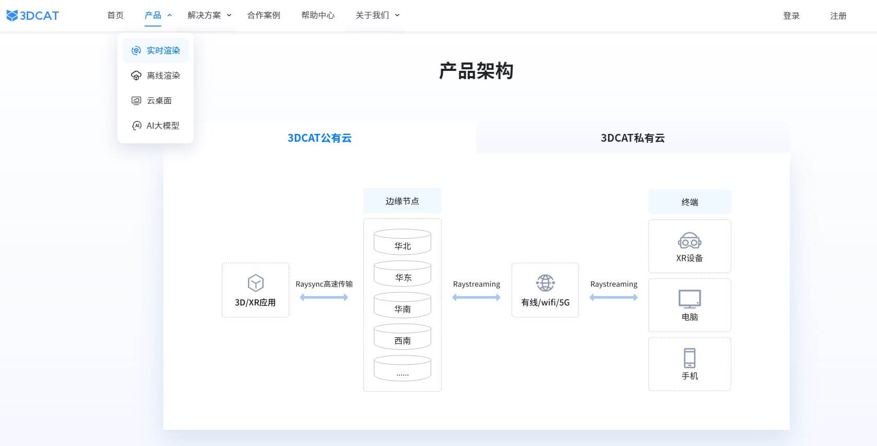
Task: Open the 帮助中心 page
Action: 318,16
